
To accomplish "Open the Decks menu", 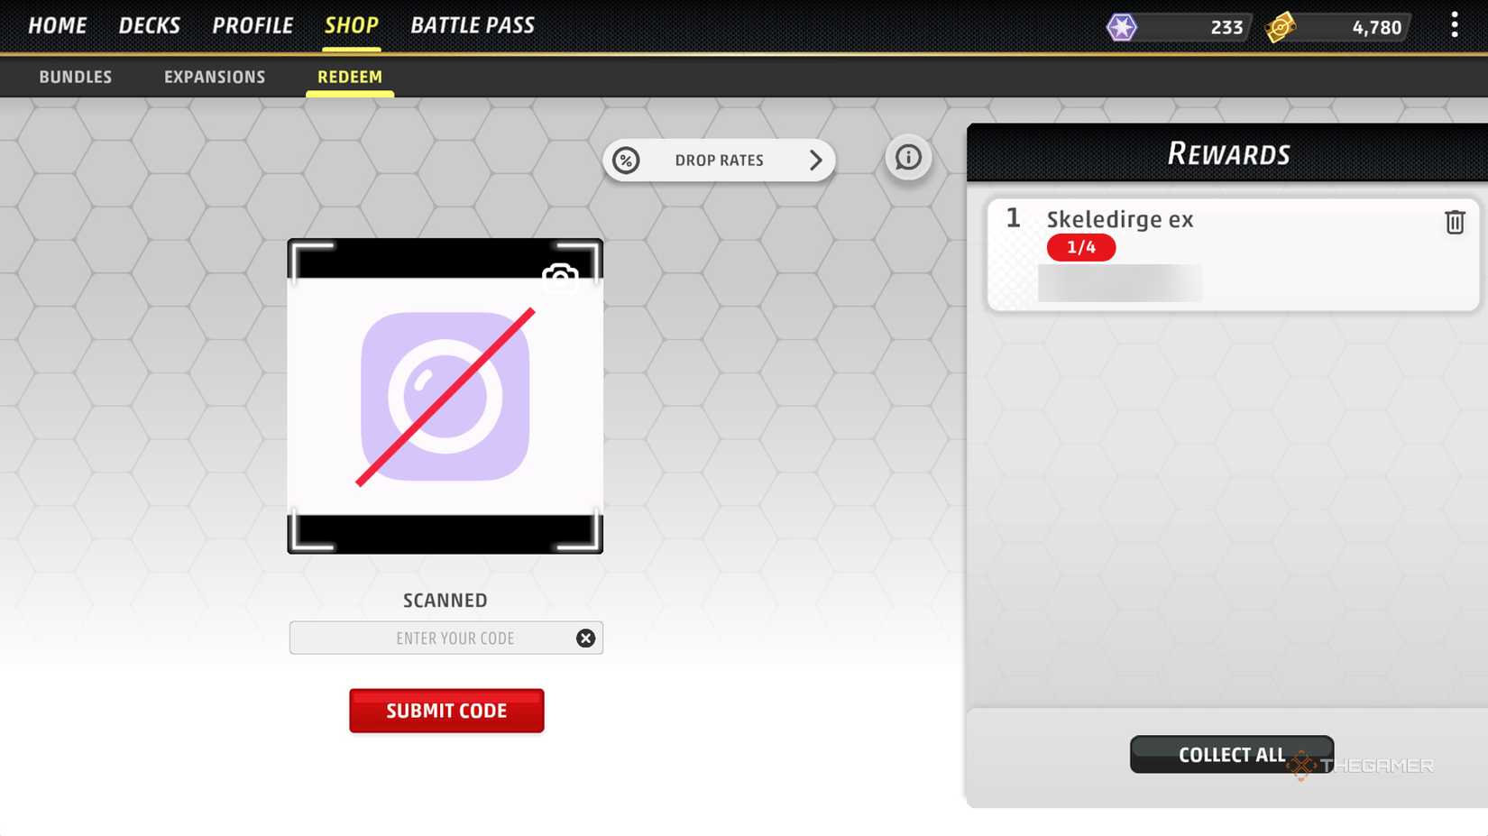I will click(x=150, y=25).
